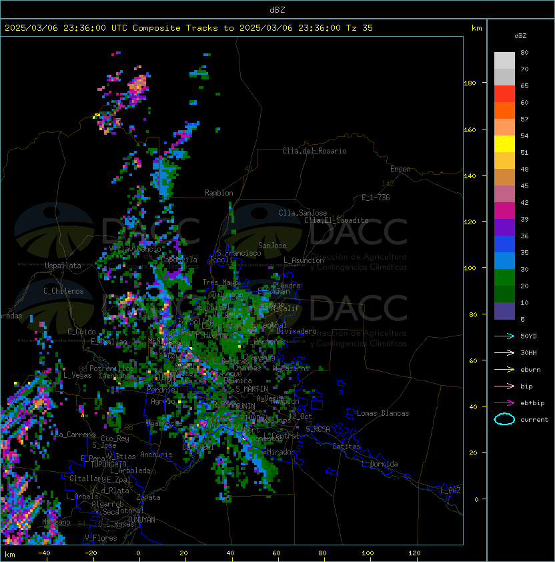This screenshot has height=562, width=555.
Task: Select the magenta 39-42 dBZ swatch
Action: 504,211
